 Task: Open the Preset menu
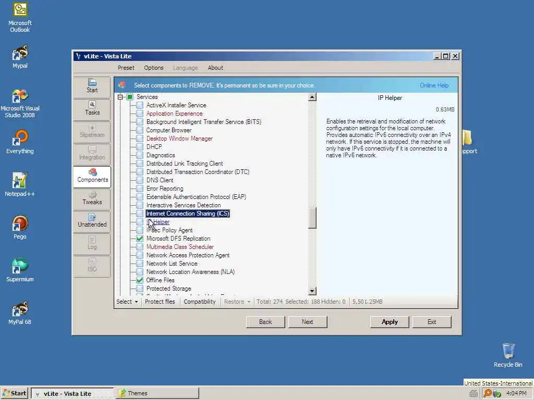(126, 68)
